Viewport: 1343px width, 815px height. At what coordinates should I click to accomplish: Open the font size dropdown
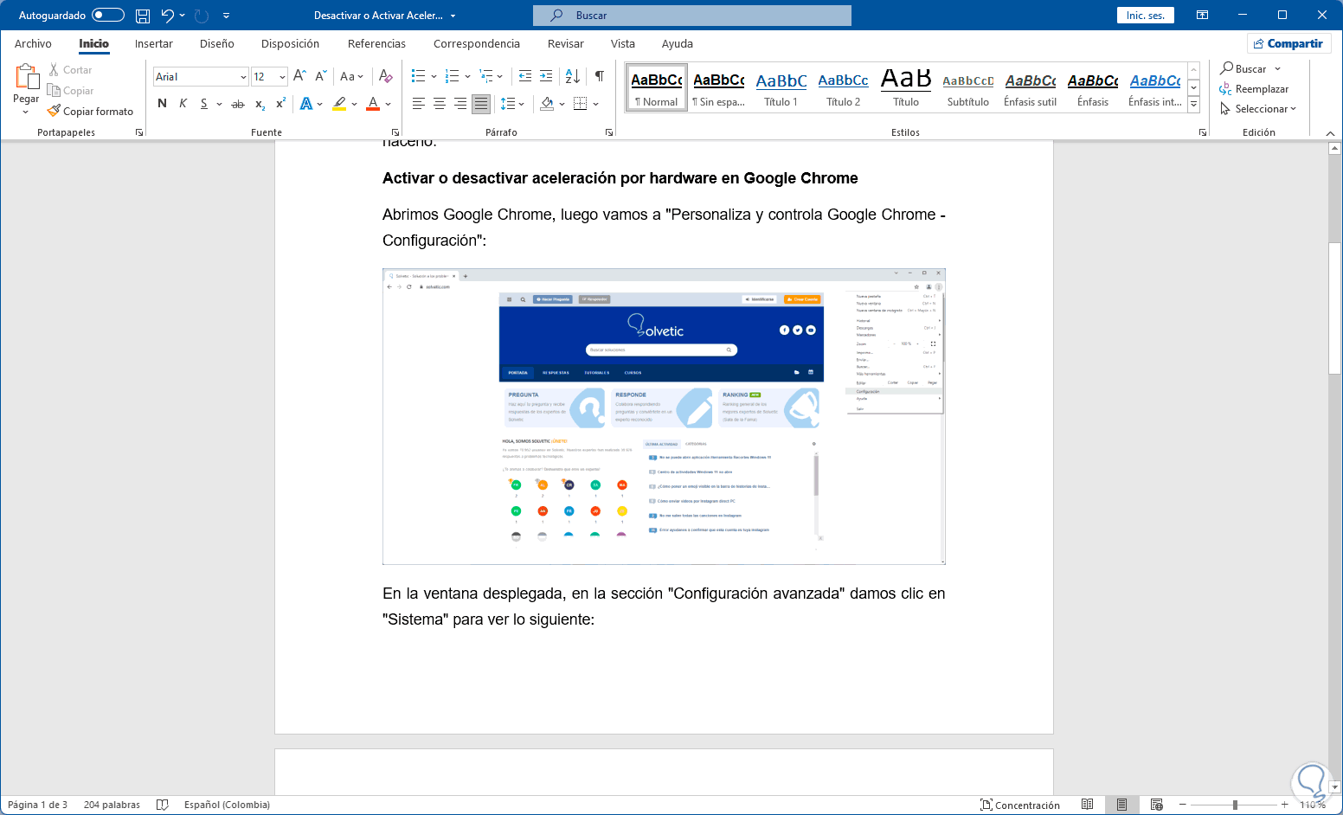click(x=282, y=77)
